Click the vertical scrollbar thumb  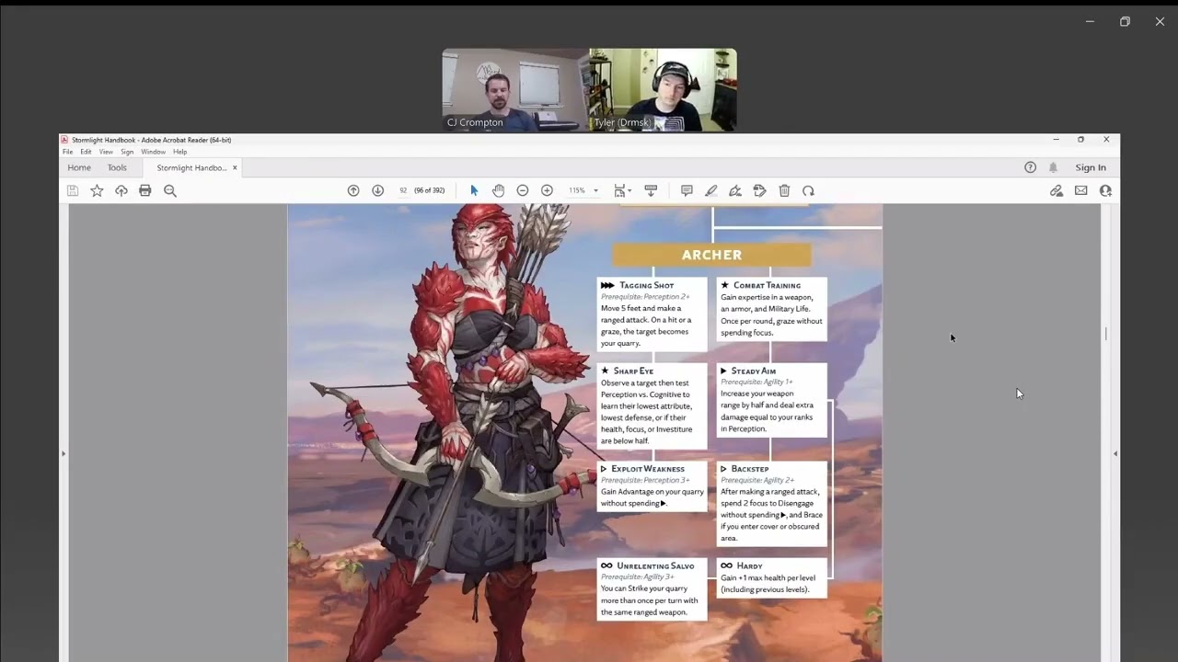tap(1106, 333)
